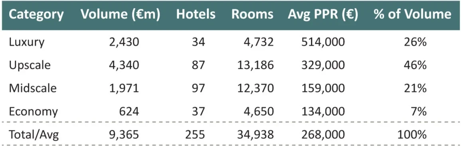Select the Rooms column header
The width and height of the screenshot is (461, 147).
252,15
